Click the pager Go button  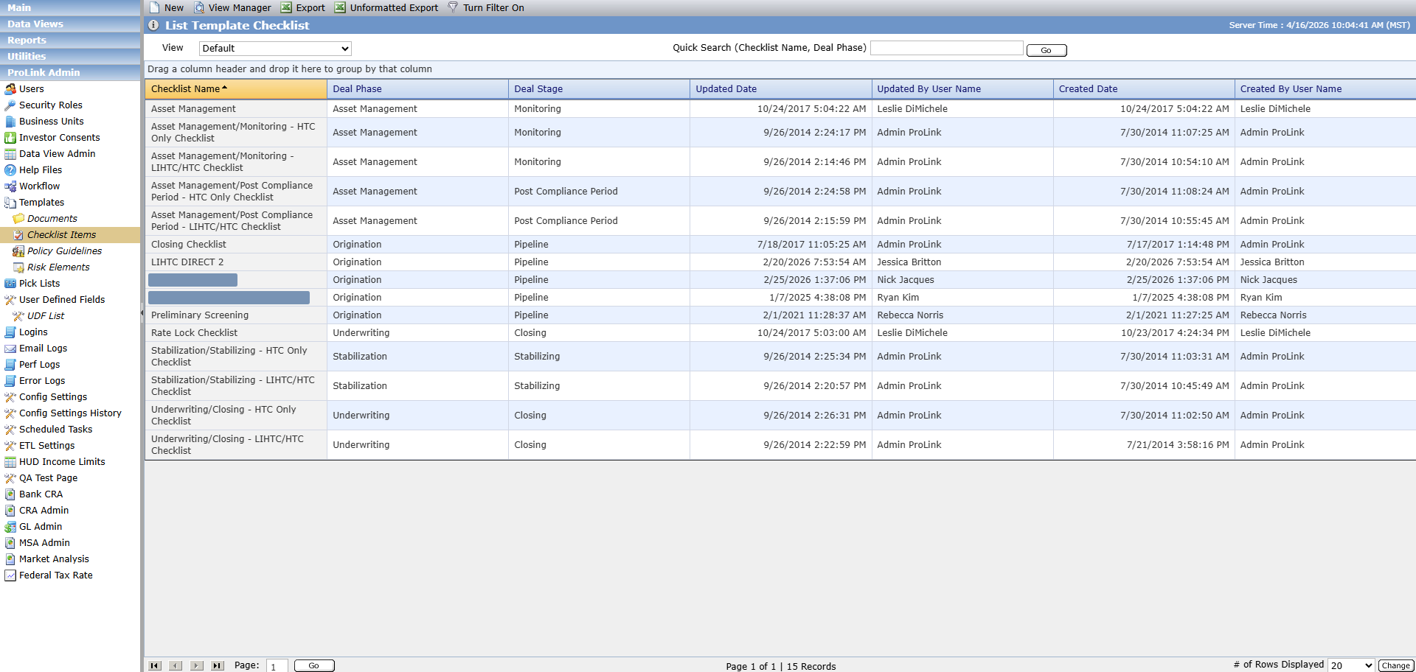314,665
